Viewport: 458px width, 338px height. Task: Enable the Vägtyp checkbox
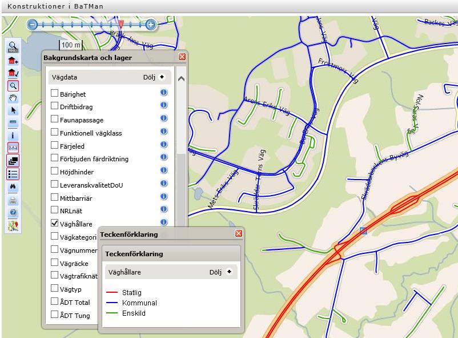54,288
